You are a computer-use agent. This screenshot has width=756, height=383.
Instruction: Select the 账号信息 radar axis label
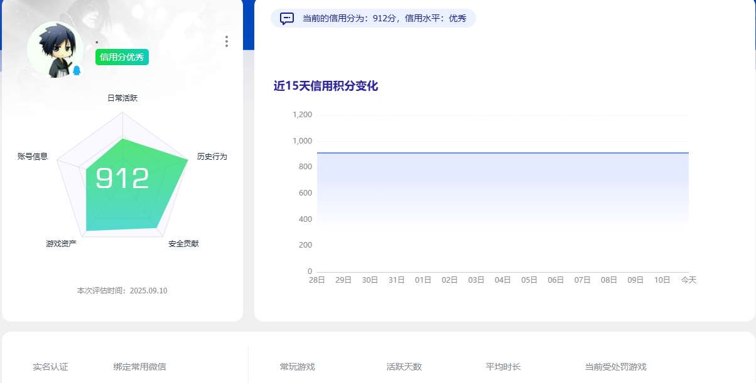point(33,156)
